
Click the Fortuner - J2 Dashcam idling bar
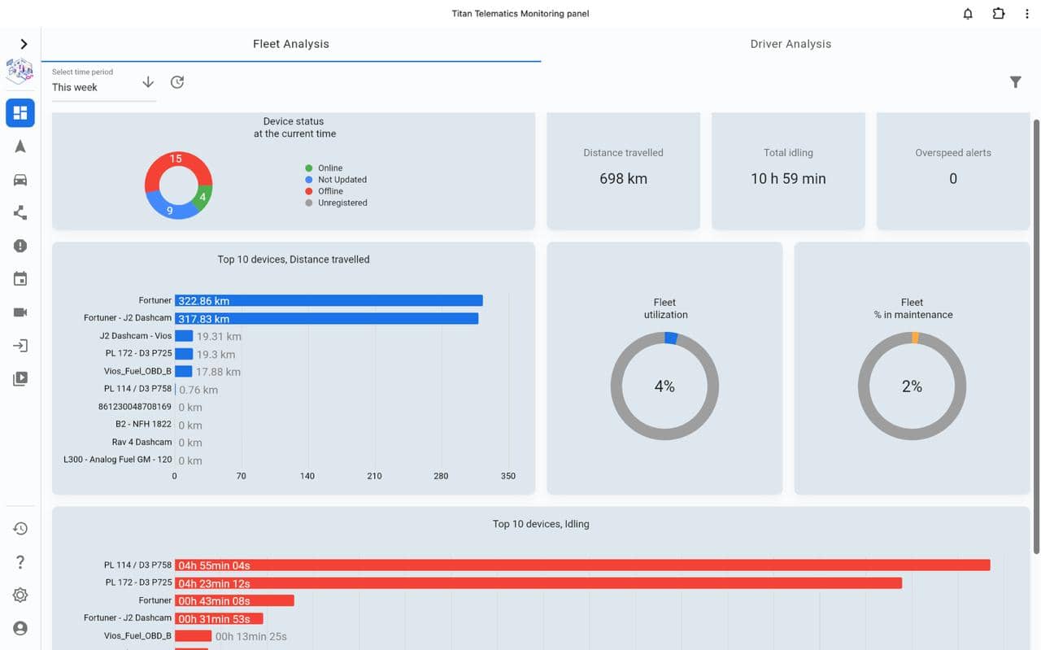[x=219, y=618]
